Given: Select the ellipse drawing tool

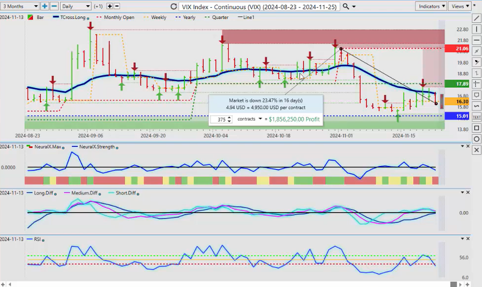Looking at the screenshot, I should click(476, 139).
